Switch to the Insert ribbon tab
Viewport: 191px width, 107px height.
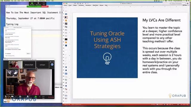coord(70,5)
